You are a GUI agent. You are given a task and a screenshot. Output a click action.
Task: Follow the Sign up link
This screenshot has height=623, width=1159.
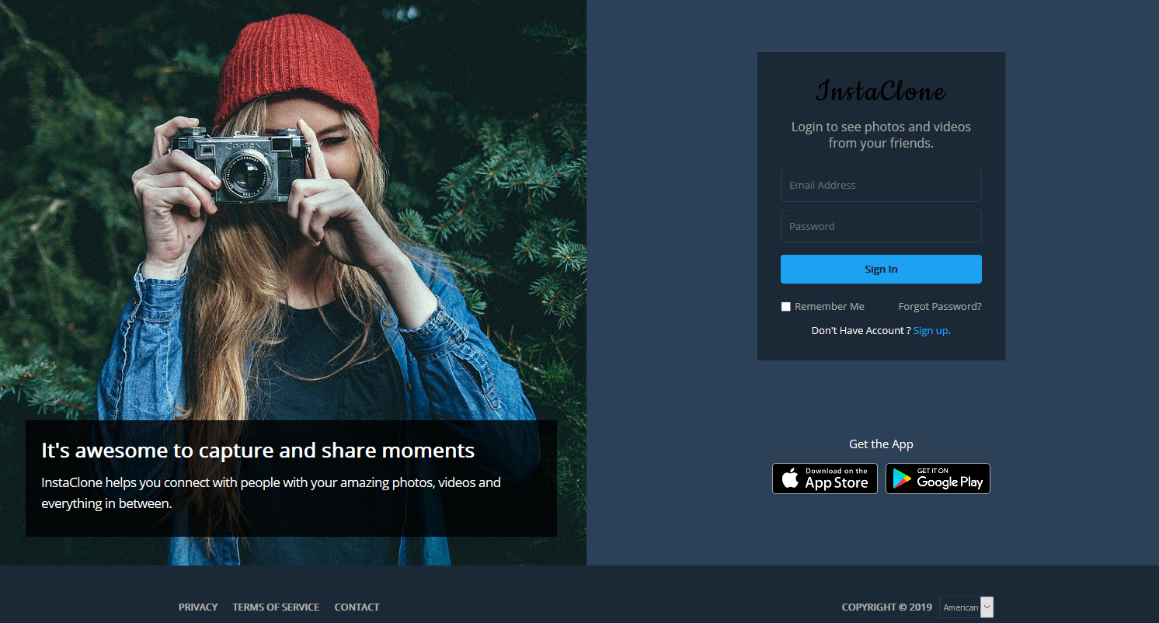tap(931, 331)
